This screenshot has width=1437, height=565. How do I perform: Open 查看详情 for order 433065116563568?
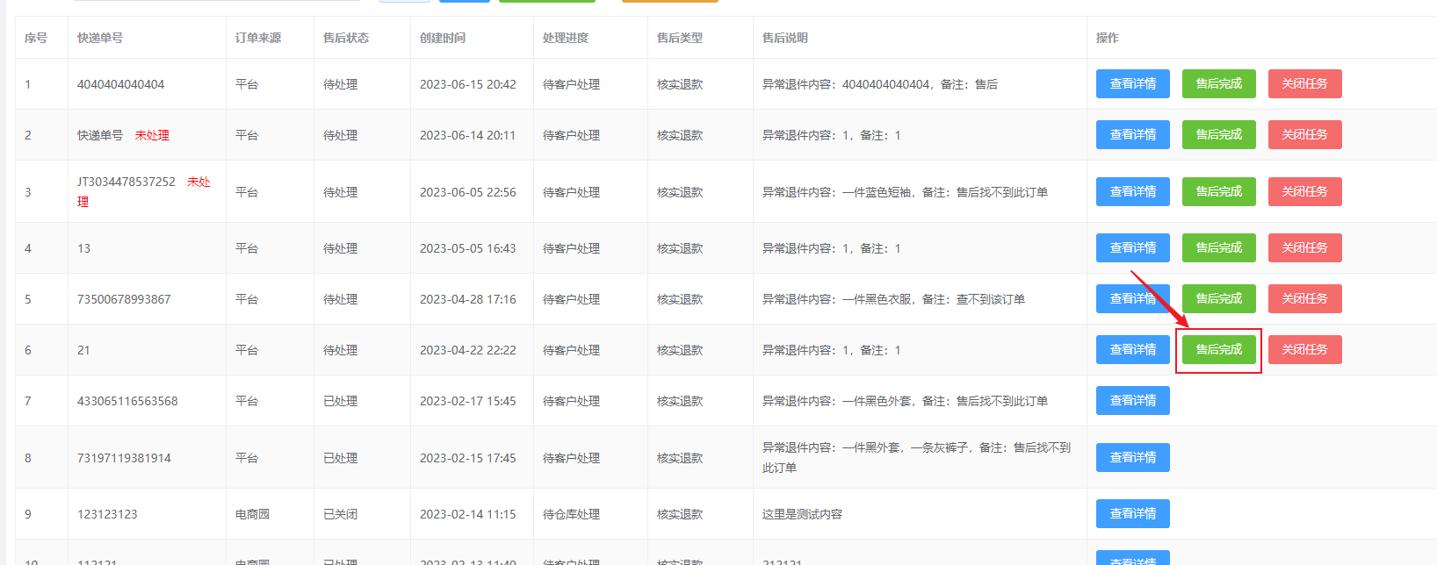pyautogui.click(x=1132, y=401)
